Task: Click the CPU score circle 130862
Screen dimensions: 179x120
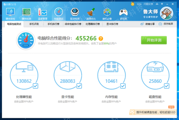Action: click(24, 75)
